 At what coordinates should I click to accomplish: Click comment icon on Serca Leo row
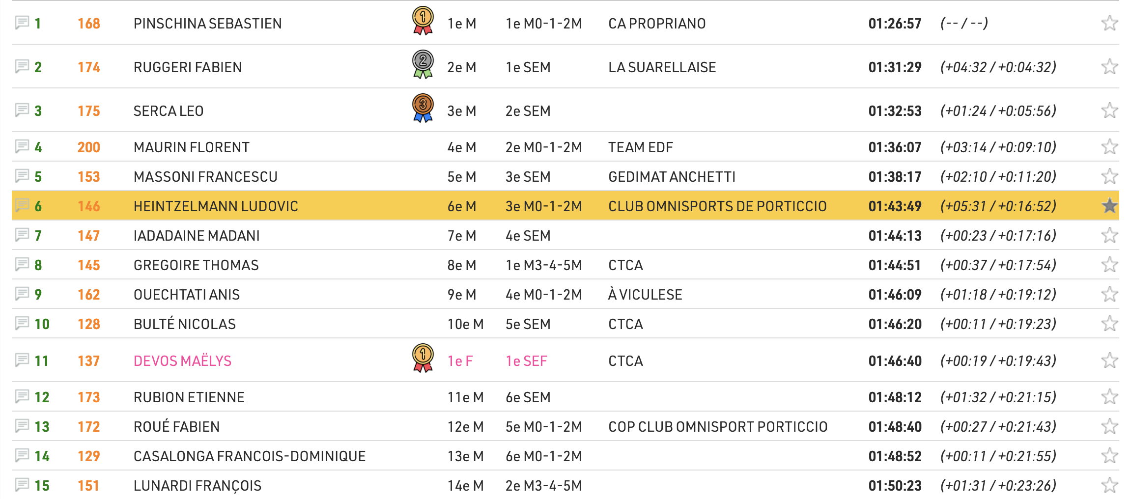coord(22,110)
